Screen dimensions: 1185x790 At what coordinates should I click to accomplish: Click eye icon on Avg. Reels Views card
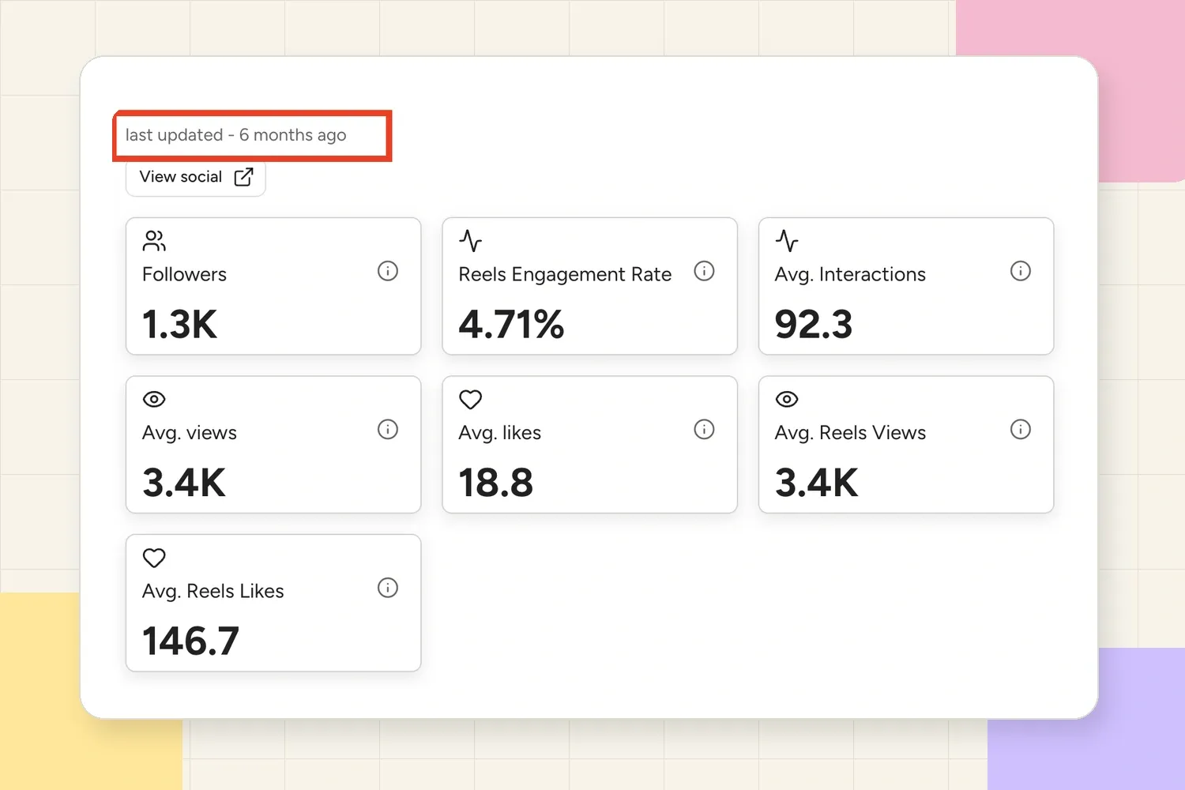(787, 400)
